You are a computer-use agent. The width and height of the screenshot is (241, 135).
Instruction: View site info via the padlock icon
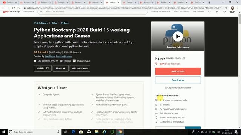pos(25,8)
